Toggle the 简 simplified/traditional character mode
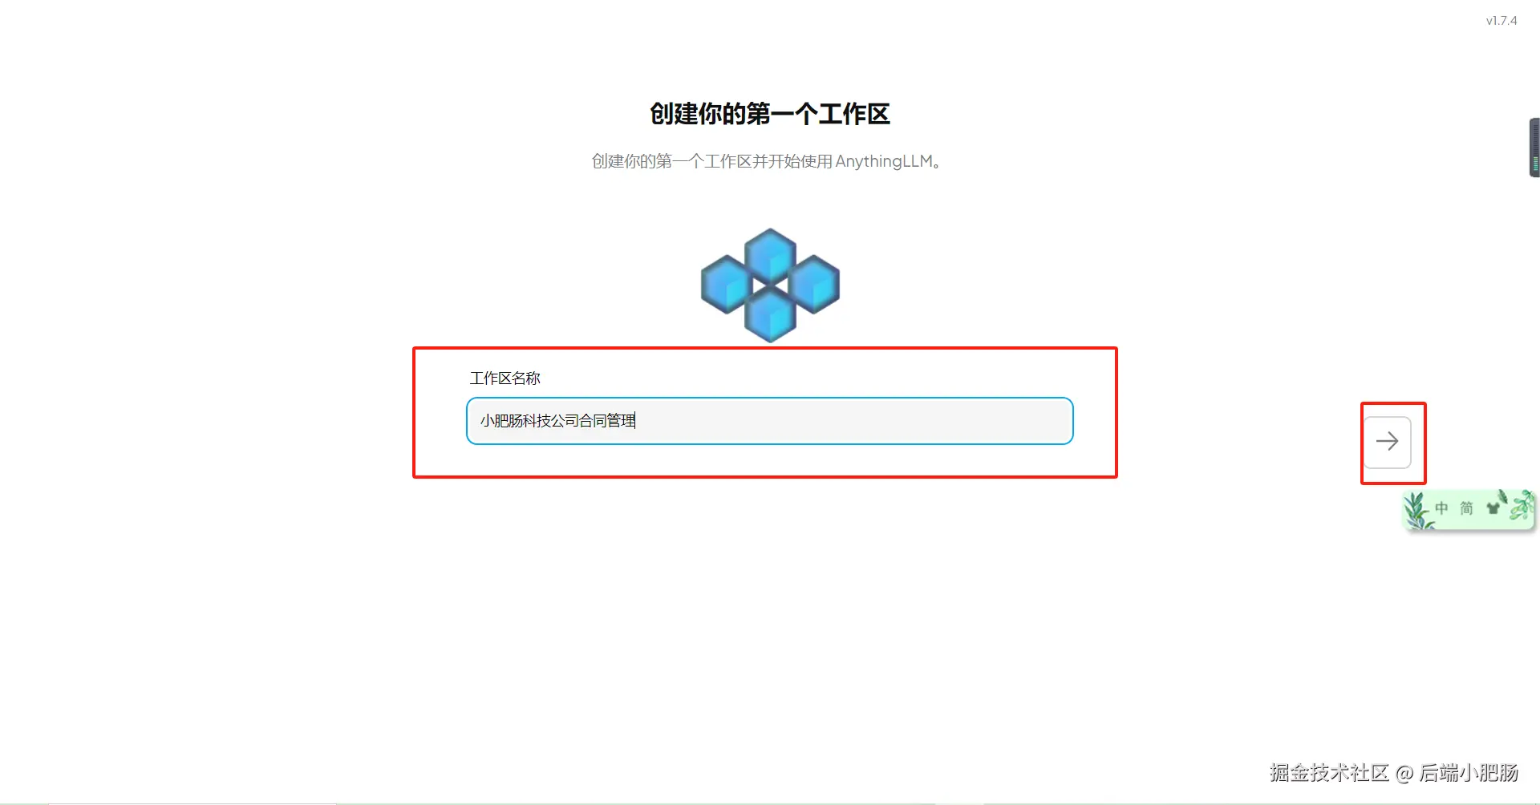Viewport: 1540px width, 805px height. pos(1466,508)
